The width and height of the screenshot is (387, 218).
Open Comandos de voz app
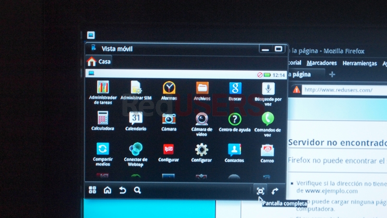click(268, 124)
